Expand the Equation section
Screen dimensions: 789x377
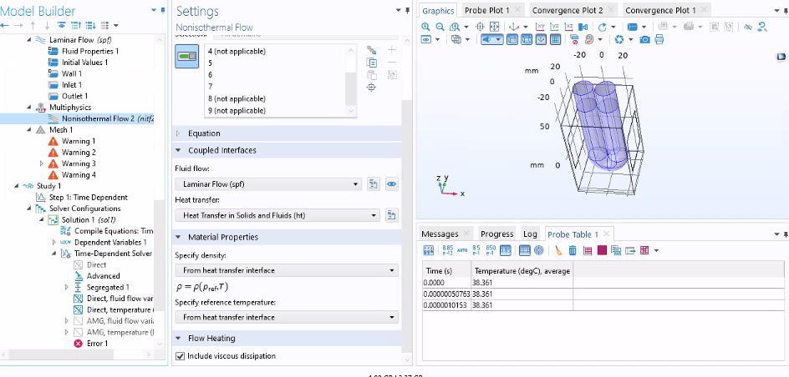204,133
